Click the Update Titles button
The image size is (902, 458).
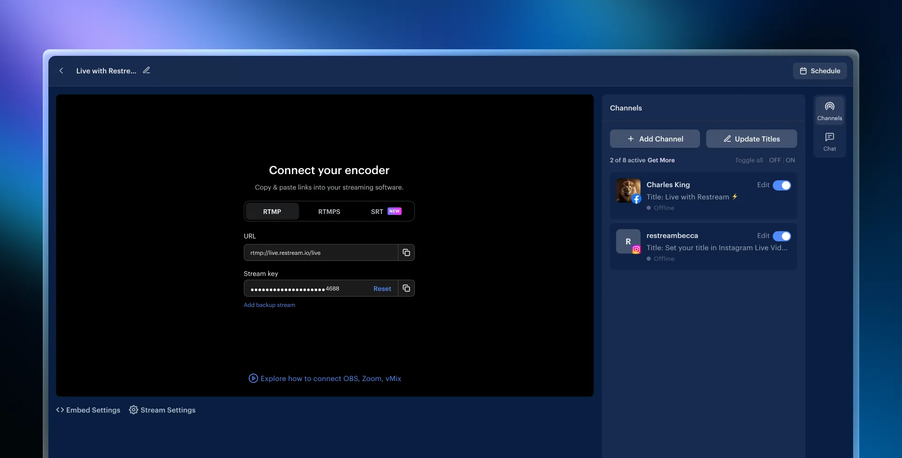[x=751, y=138]
